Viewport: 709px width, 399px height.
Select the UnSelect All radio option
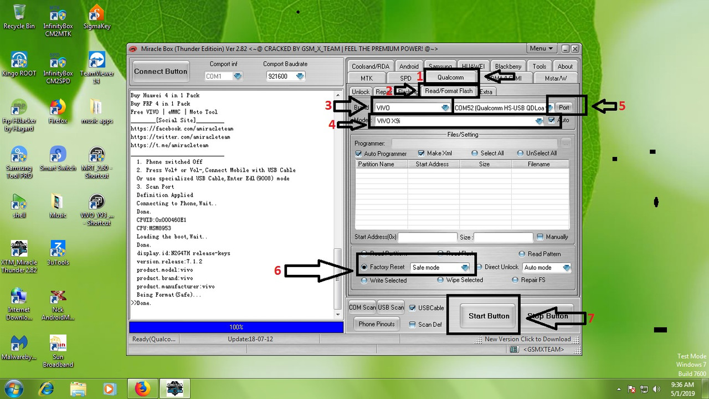520,153
